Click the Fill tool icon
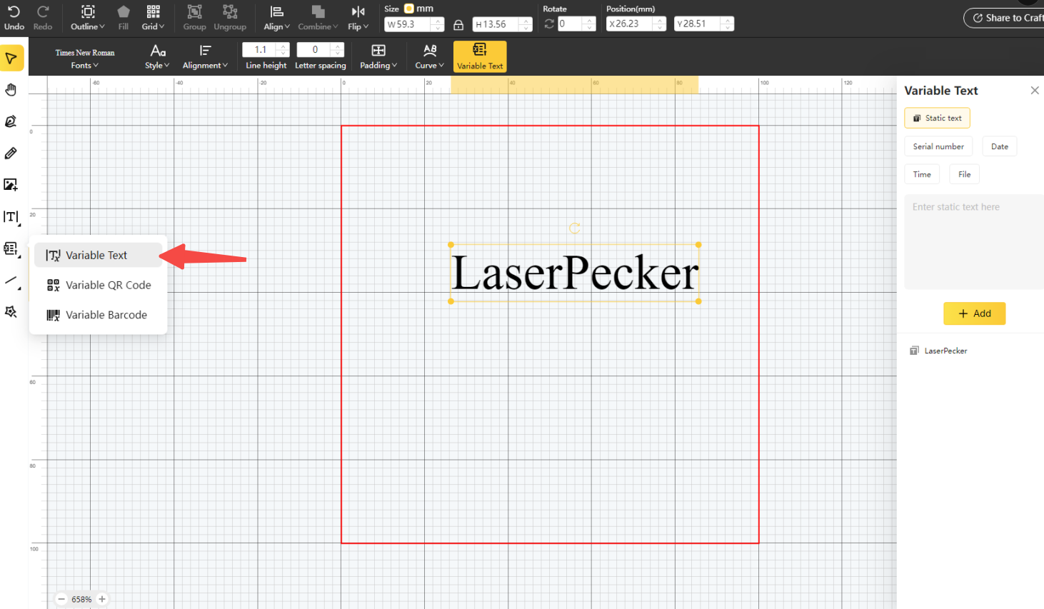Image resolution: width=1044 pixels, height=609 pixels. [124, 12]
